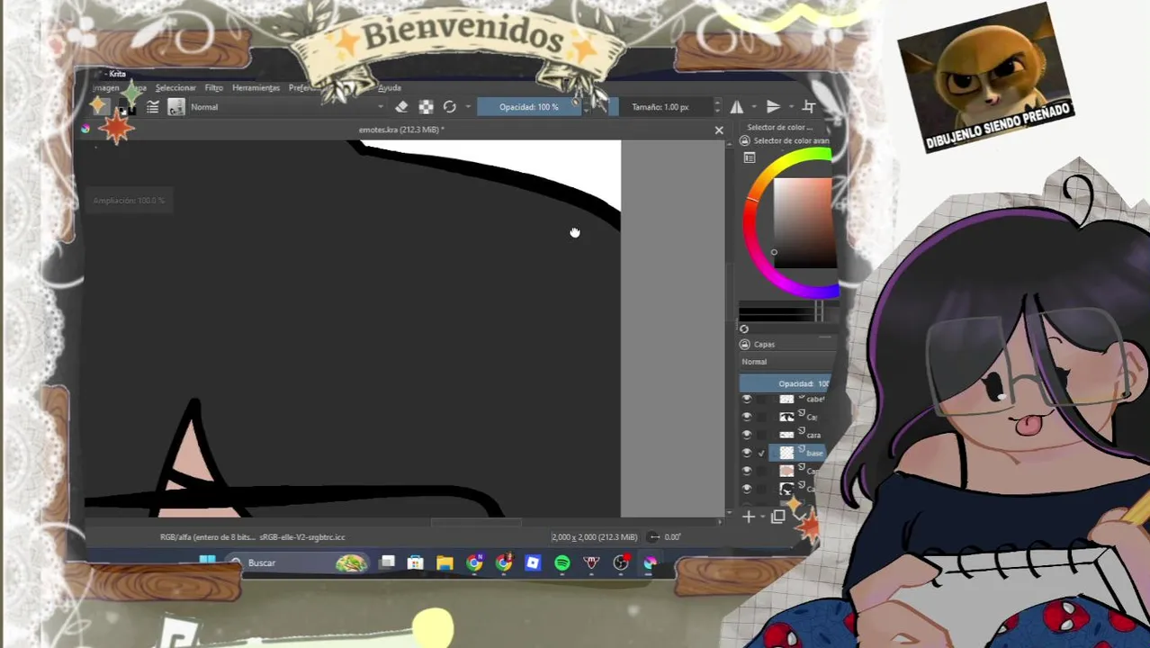Close the emotes.kra document tab
This screenshot has height=648, width=1150.
click(x=719, y=130)
